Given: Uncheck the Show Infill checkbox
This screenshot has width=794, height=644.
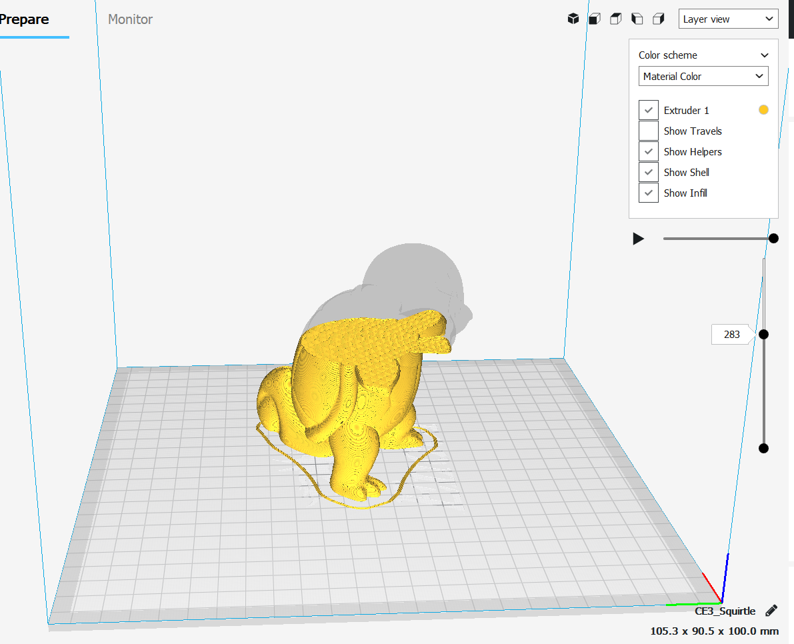Looking at the screenshot, I should [648, 193].
